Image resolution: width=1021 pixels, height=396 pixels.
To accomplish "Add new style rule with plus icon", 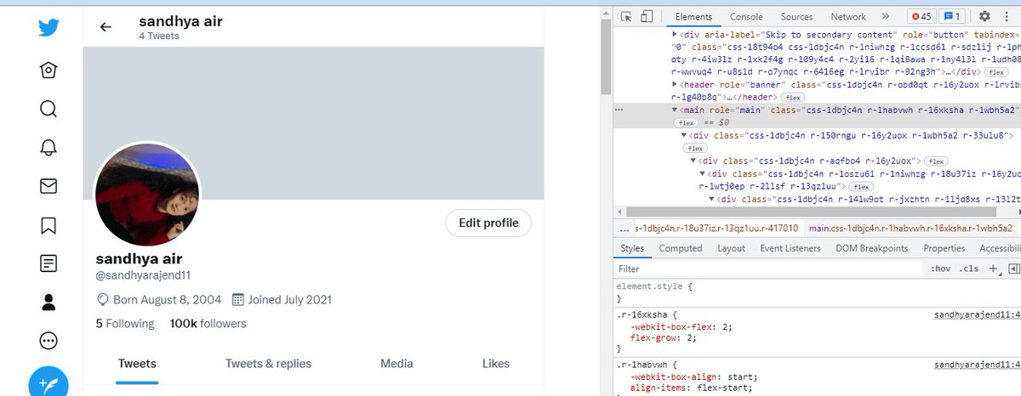I will tap(992, 269).
